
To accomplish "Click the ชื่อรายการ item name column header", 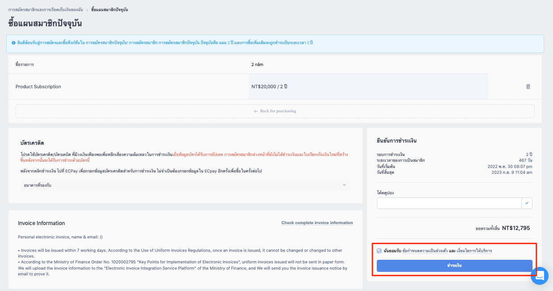I will 25,65.
